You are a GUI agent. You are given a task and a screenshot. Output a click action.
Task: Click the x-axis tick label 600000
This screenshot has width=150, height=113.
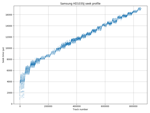105,106
